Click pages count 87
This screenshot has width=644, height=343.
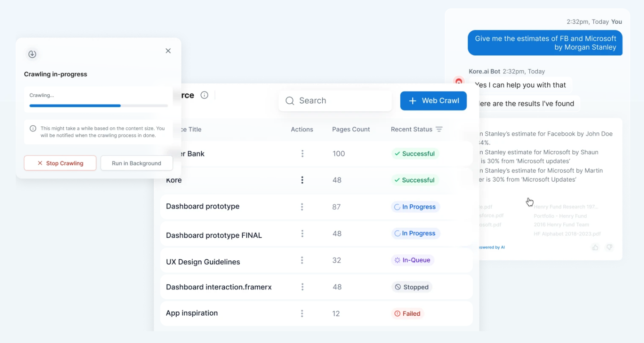337,207
